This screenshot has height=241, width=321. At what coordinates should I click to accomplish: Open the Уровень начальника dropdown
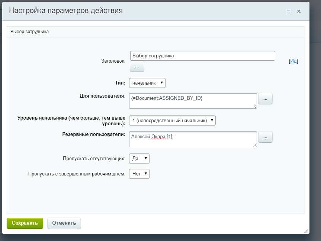[x=171, y=120]
